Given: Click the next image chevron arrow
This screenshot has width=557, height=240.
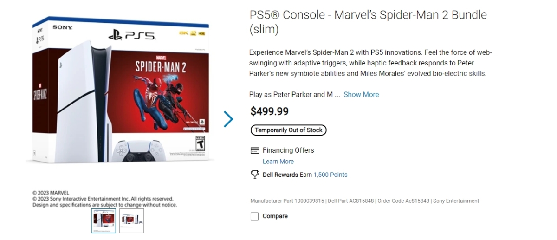Looking at the screenshot, I should click(228, 119).
